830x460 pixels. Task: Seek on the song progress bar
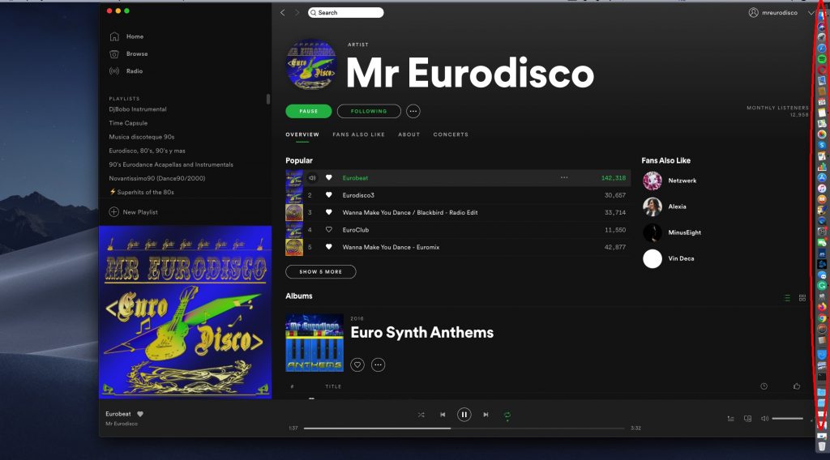pyautogui.click(x=464, y=428)
